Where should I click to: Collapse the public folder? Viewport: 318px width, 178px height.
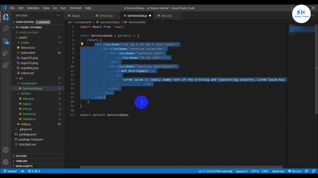(23, 38)
